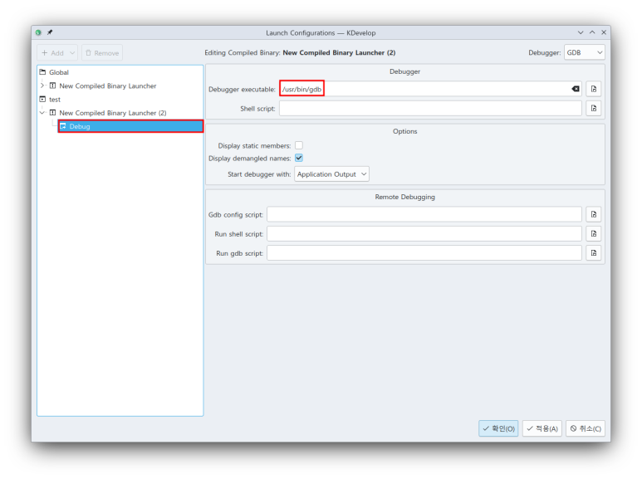Viewport: 642px width, 479px height.
Task: Click icon beside New Compiled Binary Launcher (2)
Action: click(x=53, y=113)
